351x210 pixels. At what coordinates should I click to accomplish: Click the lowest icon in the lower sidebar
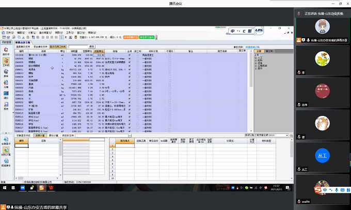coord(6,162)
